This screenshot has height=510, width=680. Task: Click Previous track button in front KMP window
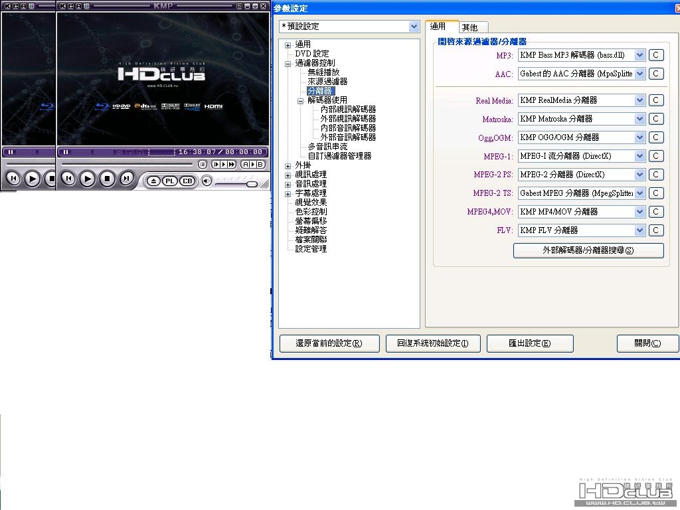[x=68, y=178]
